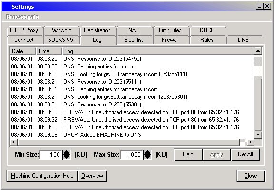Click the Get All button
The width and height of the screenshot is (274, 190).
click(x=245, y=154)
